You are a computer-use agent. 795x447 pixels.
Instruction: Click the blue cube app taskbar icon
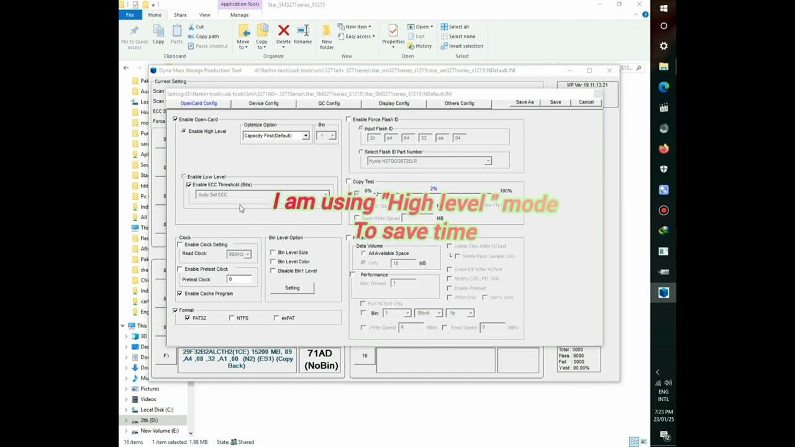coord(663,293)
